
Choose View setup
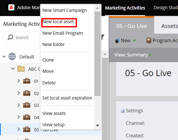click(x=53, y=125)
